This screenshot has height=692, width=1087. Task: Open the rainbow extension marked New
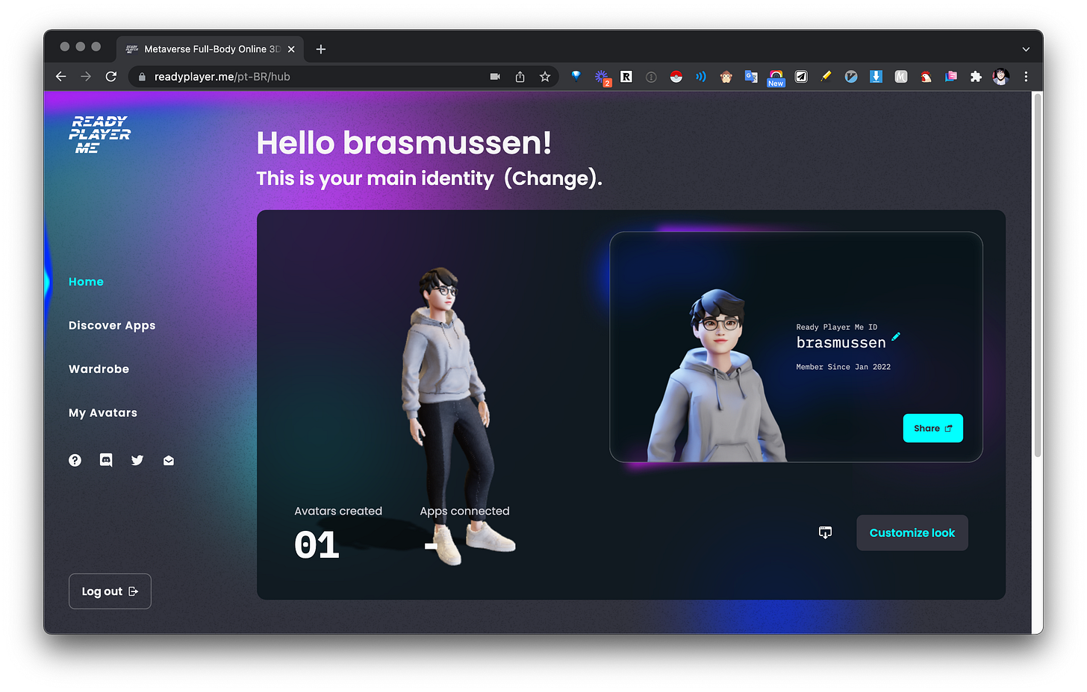pos(776,78)
